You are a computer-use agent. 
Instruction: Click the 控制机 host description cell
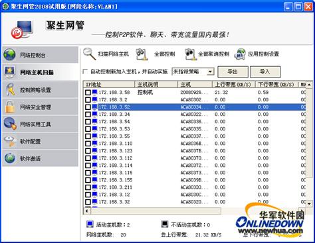point(146,92)
